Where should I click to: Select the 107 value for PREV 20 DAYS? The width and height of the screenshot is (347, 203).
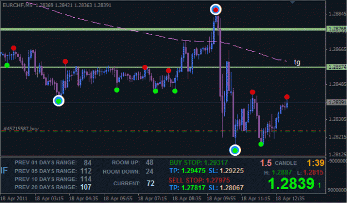coord(86,187)
